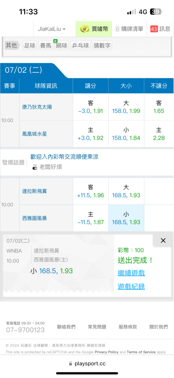Select the 猜數字 tab

pos(102,46)
